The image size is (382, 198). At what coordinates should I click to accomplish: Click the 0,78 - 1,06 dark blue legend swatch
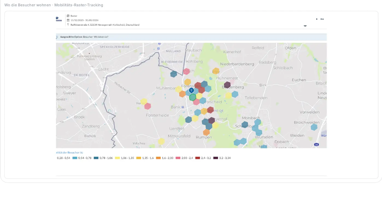96,158
